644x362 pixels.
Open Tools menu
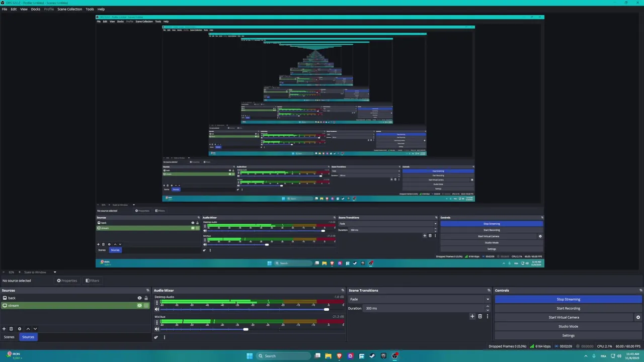pyautogui.click(x=90, y=9)
